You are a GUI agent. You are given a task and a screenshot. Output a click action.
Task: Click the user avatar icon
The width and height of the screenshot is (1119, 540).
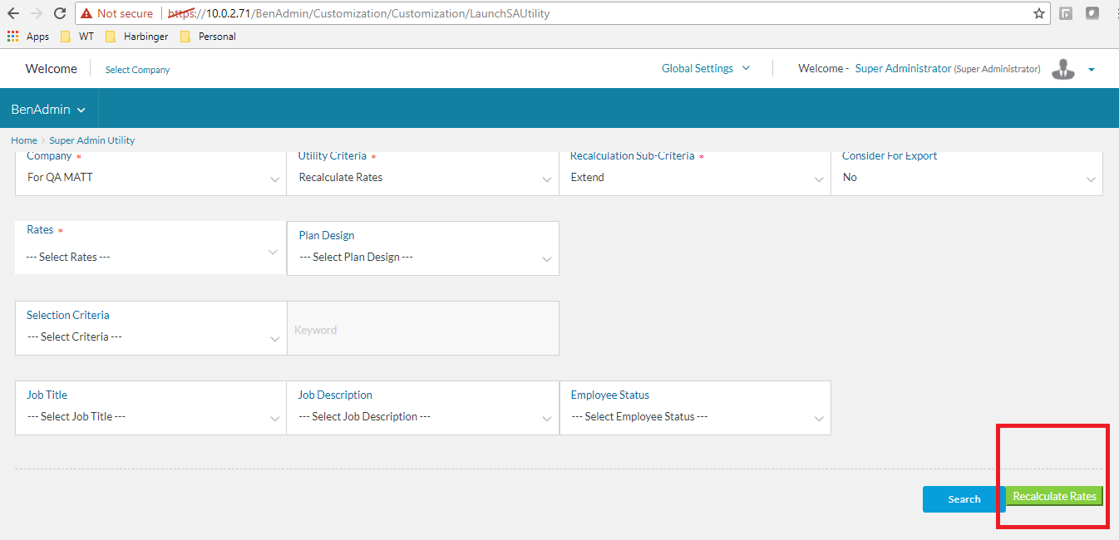click(x=1062, y=70)
